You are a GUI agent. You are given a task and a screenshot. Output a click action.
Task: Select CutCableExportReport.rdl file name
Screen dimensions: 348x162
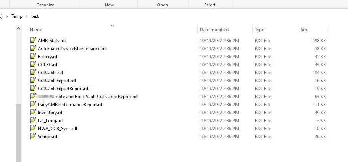point(63,88)
